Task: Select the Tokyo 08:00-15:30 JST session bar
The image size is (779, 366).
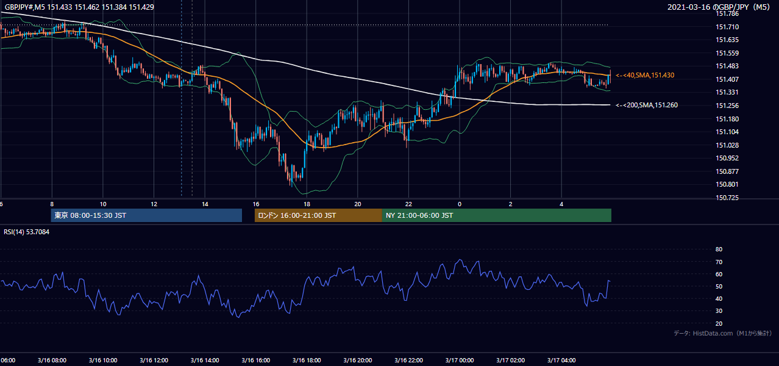Action: tap(146, 215)
